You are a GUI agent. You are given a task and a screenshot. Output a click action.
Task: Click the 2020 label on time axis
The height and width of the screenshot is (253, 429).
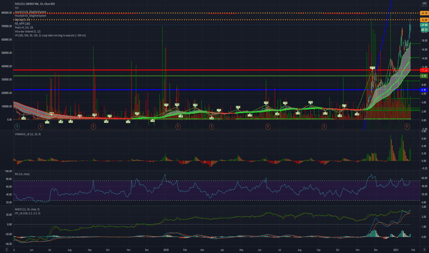166,250
